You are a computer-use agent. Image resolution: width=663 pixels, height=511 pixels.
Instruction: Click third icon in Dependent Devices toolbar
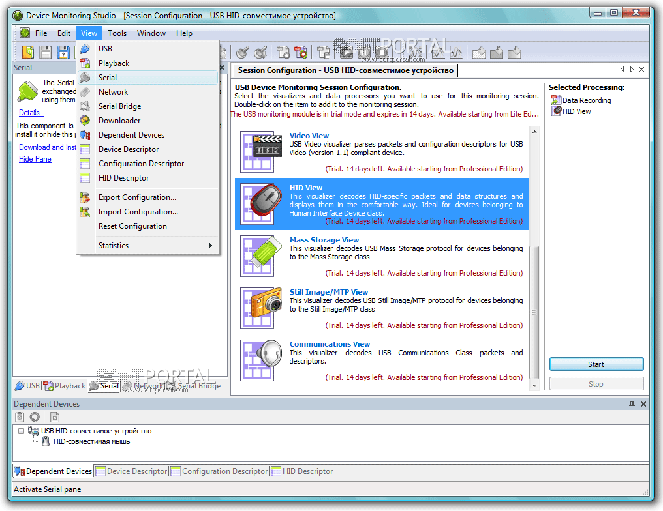(55, 417)
